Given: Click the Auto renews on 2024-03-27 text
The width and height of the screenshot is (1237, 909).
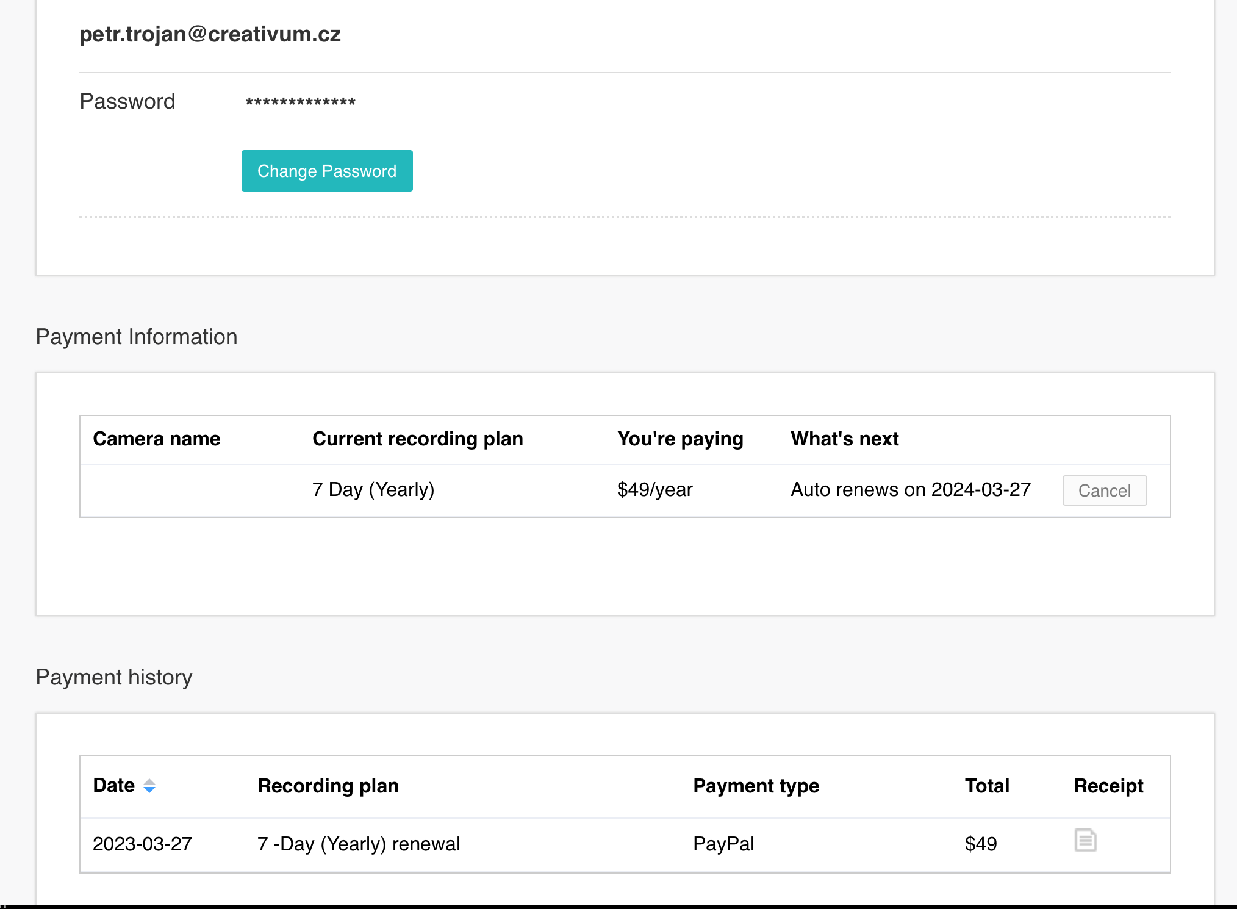Looking at the screenshot, I should click(x=911, y=490).
